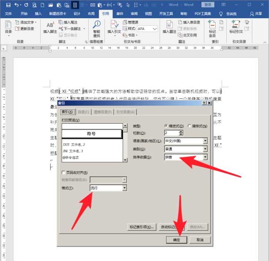Open the 审阅 ribbon tab
Screen dimensions: 269x261
coord(134,13)
